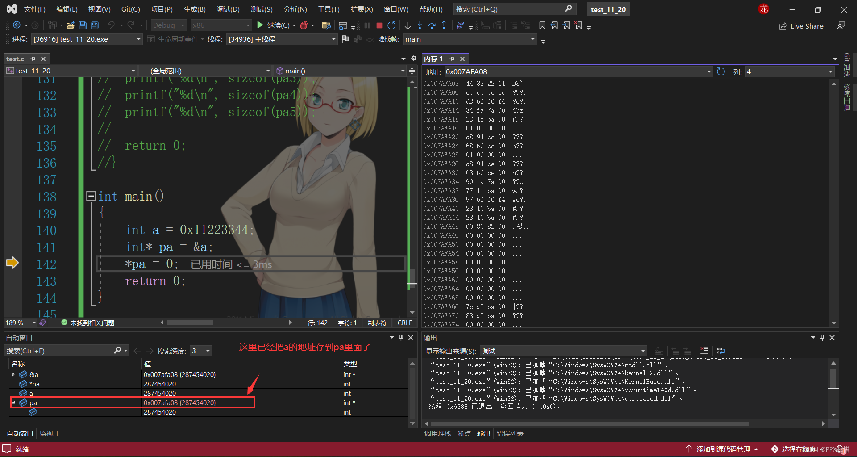Screen dimensions: 857x457
Task: Clear all output with the clear icon
Action: coord(704,351)
